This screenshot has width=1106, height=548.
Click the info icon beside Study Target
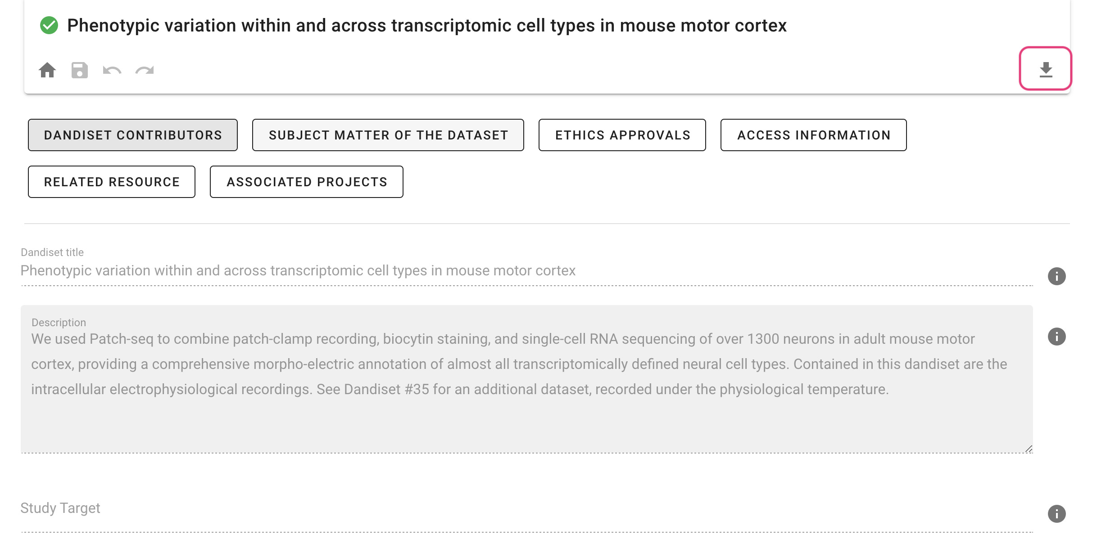click(1056, 514)
